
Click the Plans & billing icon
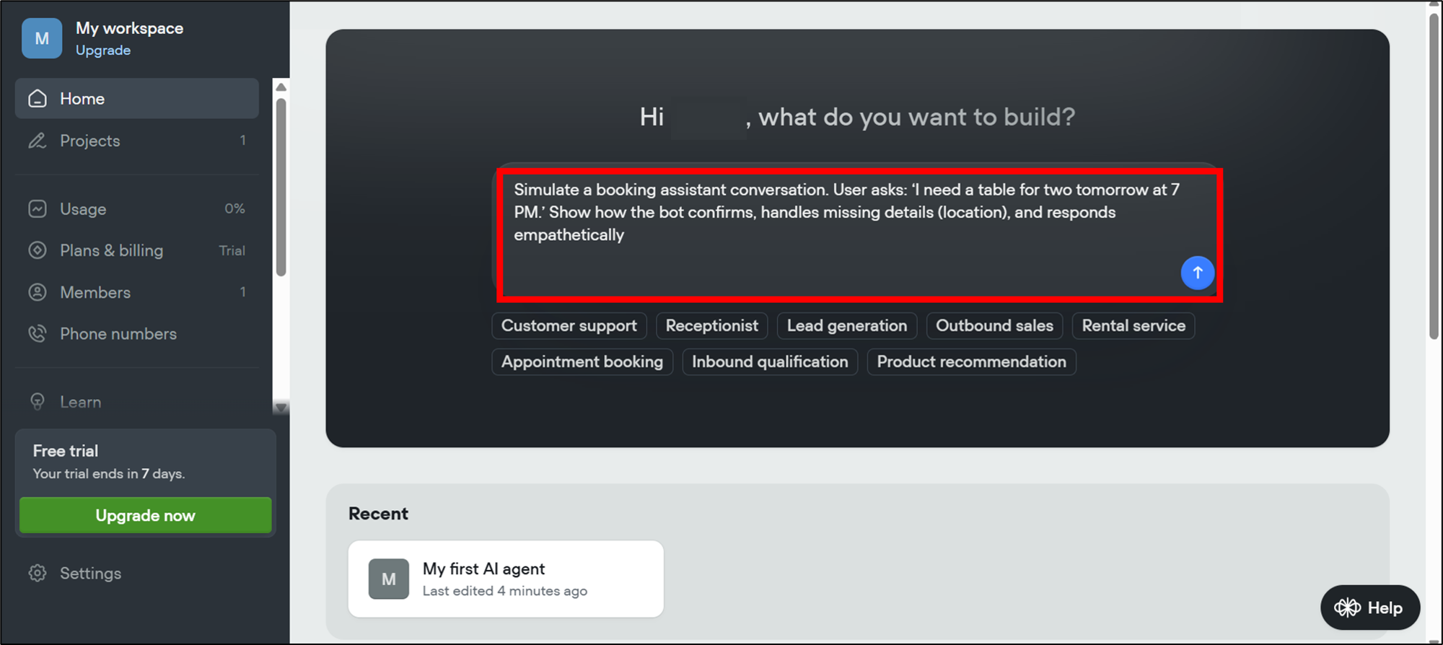tap(38, 250)
